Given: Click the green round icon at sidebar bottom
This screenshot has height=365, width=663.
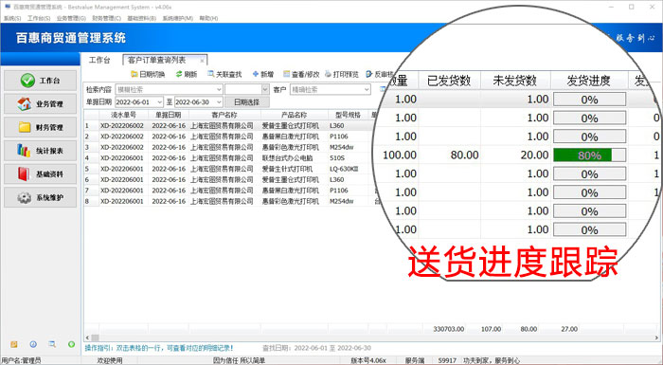Looking at the screenshot, I should tap(71, 344).
